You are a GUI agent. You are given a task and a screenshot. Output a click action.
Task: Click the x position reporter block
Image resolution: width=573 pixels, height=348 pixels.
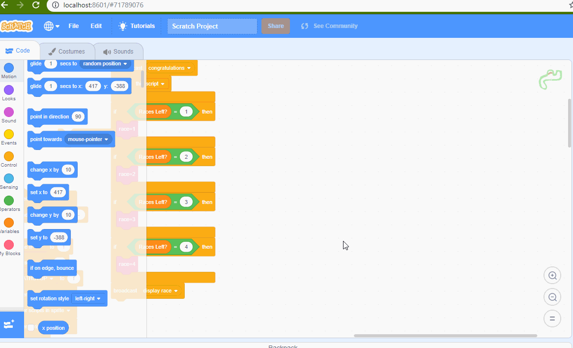(x=53, y=328)
